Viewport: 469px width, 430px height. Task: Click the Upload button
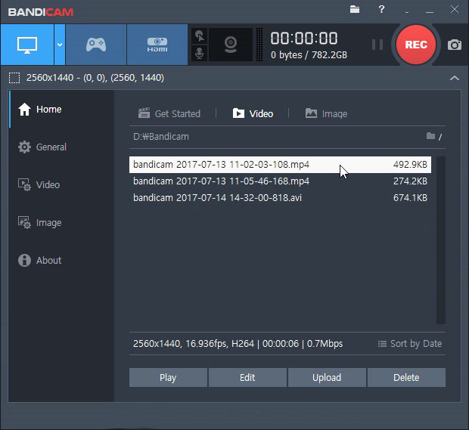pos(327,377)
